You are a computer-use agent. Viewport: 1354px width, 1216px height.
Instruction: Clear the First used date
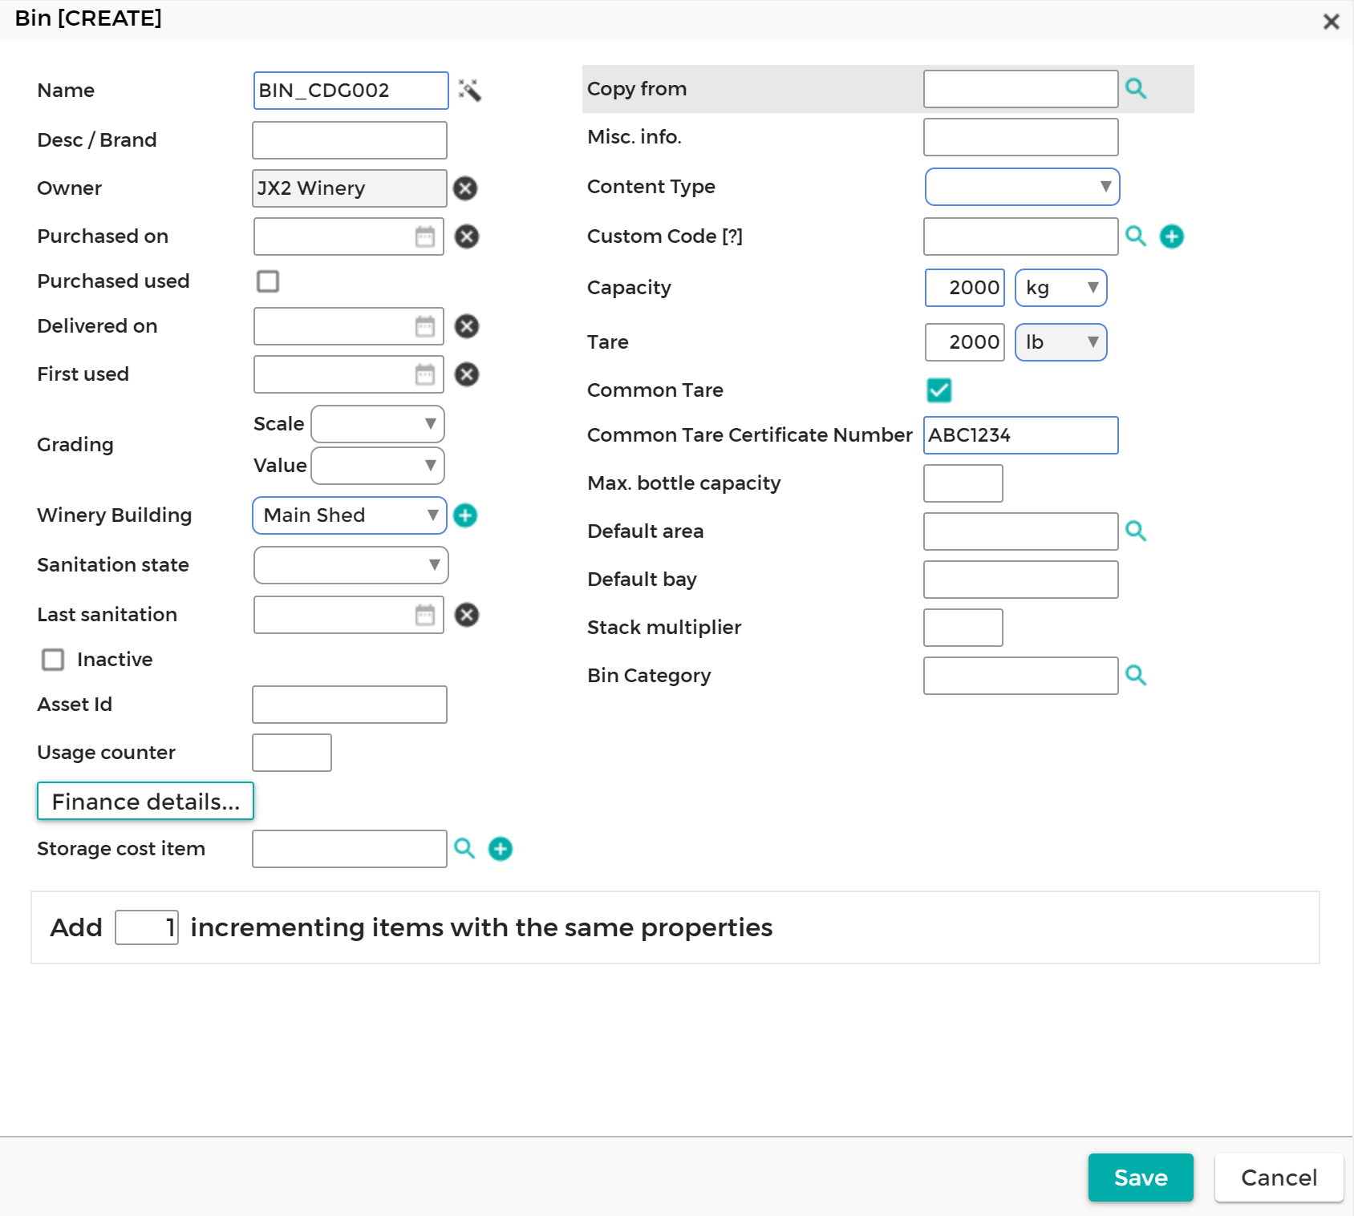tap(467, 374)
